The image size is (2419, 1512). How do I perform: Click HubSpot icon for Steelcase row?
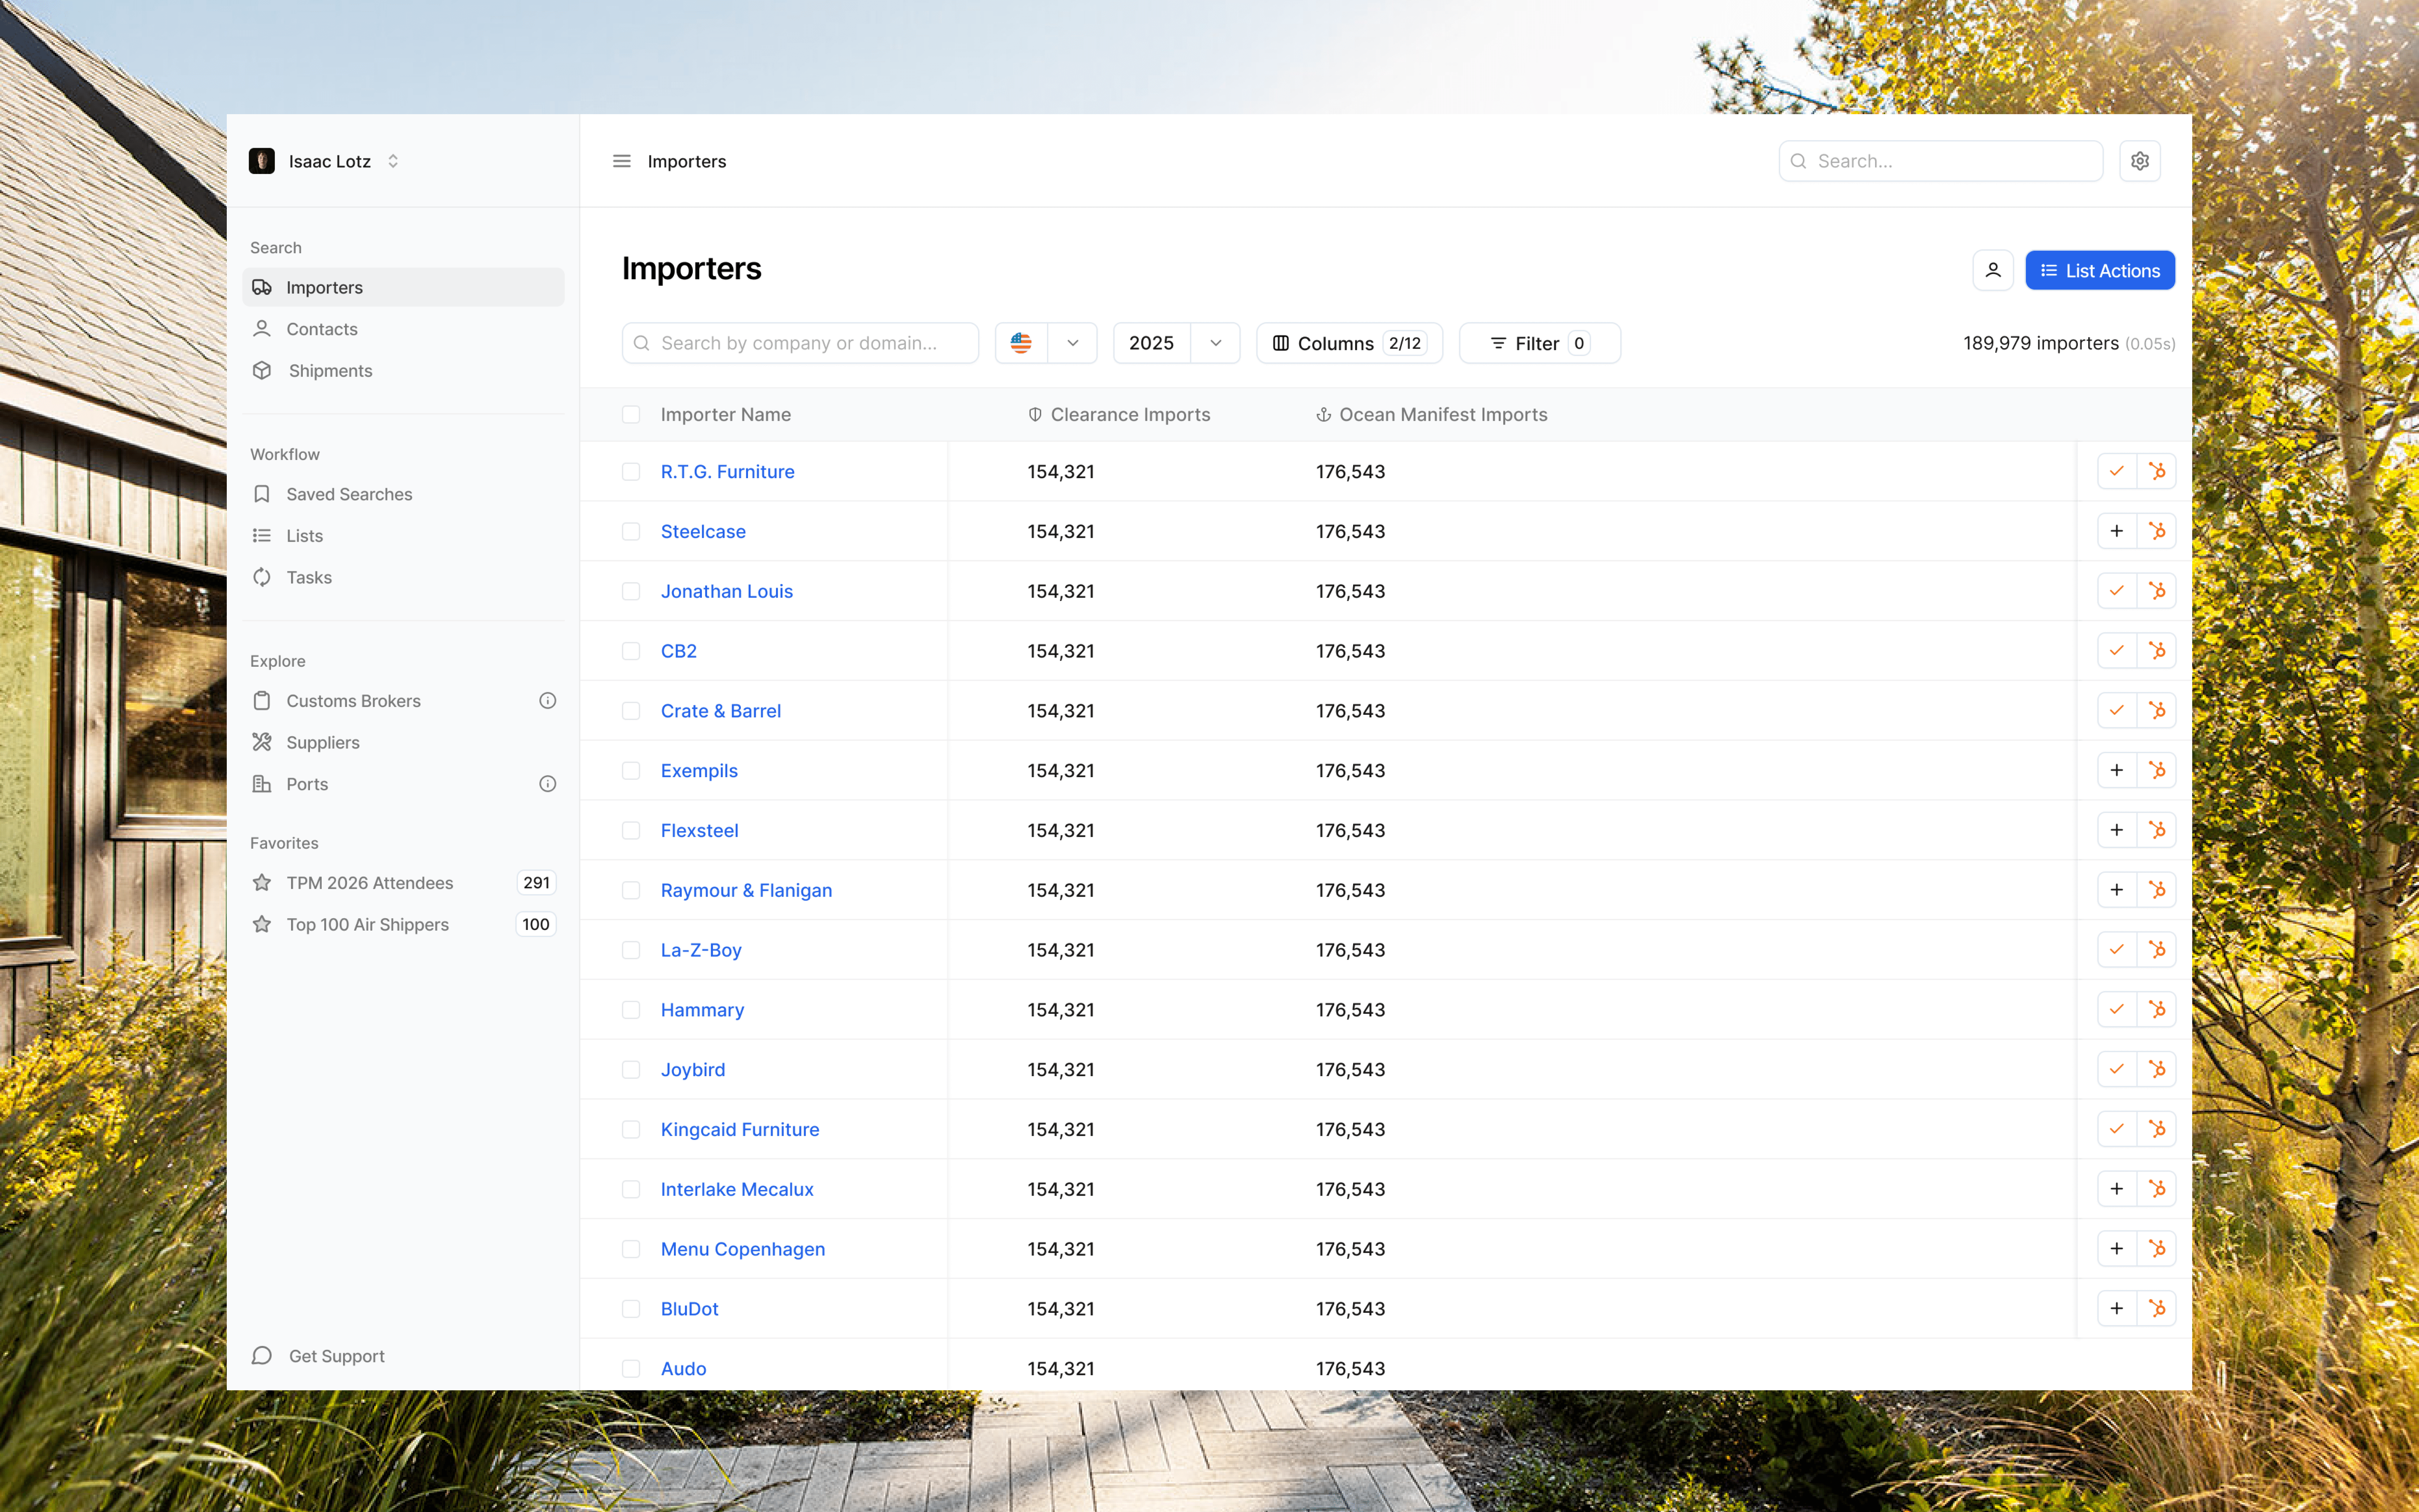pyautogui.click(x=2157, y=531)
